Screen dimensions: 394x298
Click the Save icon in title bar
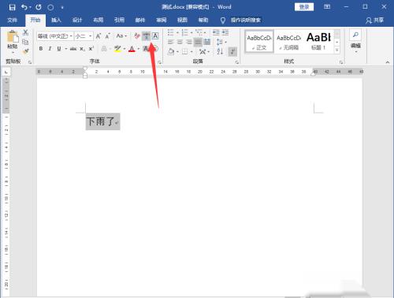tap(12, 7)
